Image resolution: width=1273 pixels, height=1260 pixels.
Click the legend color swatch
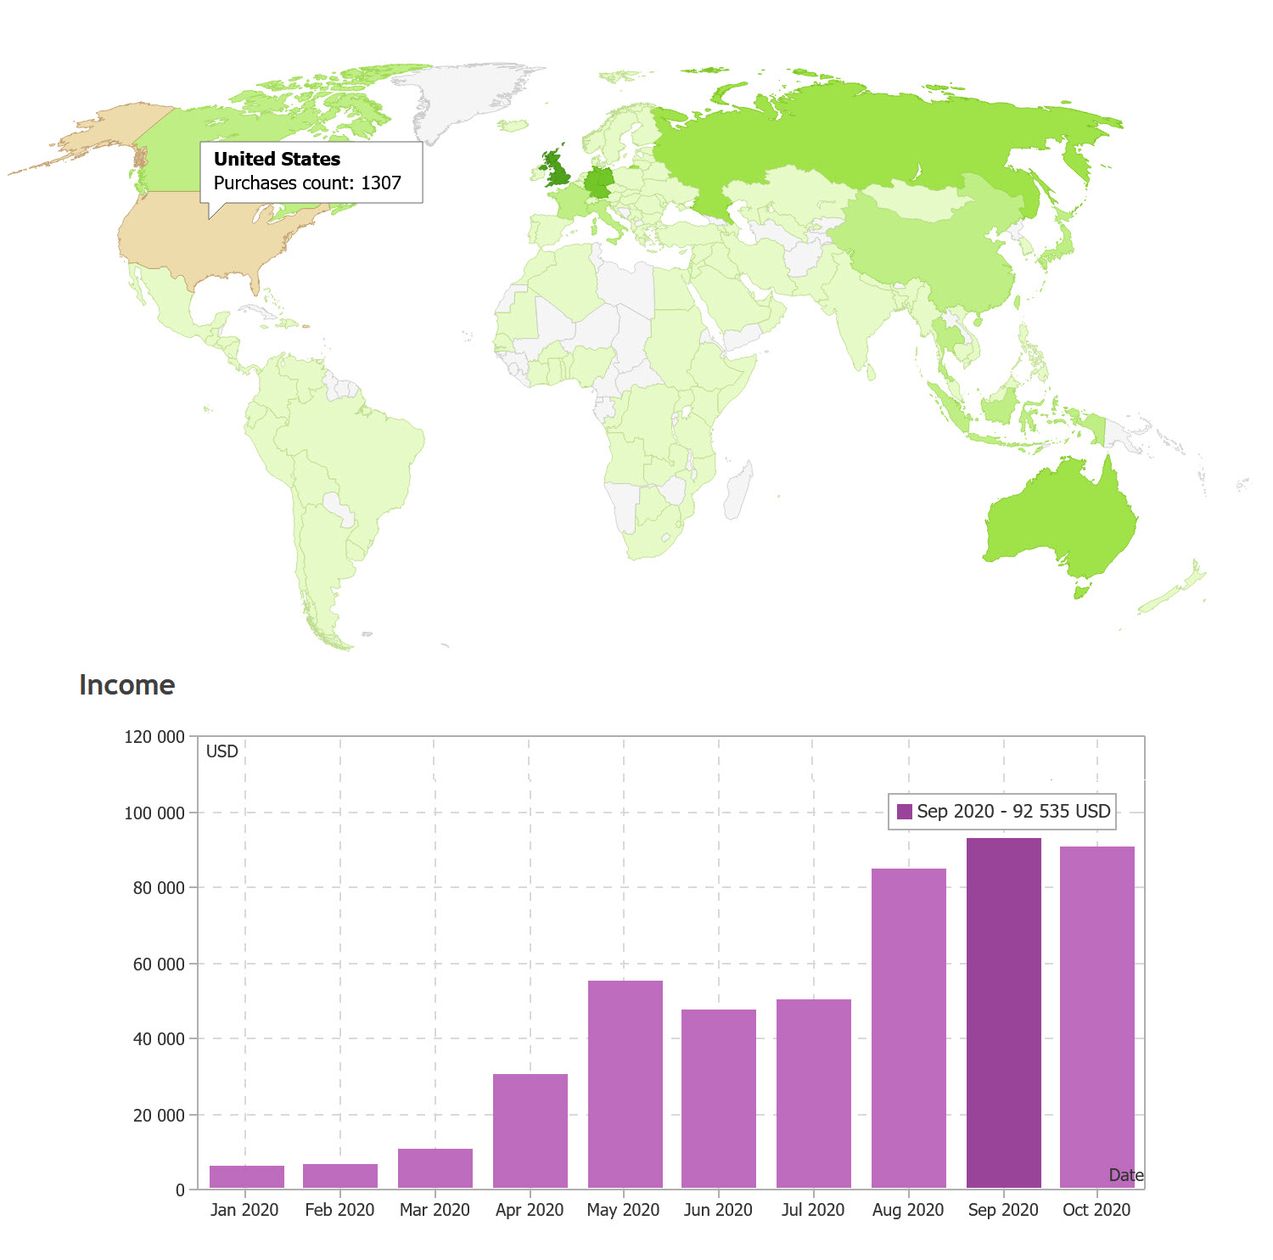905,811
